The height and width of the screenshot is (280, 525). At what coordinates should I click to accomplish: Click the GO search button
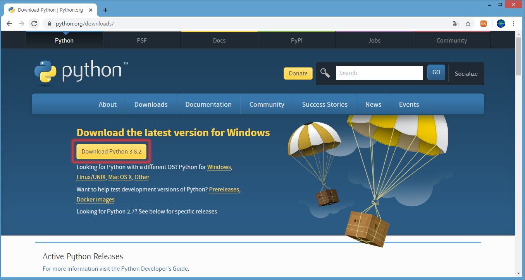point(436,72)
